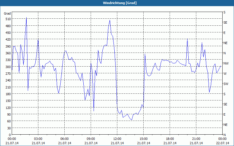
Task: Click the 21:00 time label
Action: [x=196, y=139]
